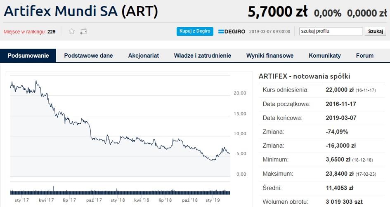Image resolution: width=390 pixels, height=207 pixels.
Task: Click the ARTIFEX - notowania spółki header
Action: tap(304, 76)
